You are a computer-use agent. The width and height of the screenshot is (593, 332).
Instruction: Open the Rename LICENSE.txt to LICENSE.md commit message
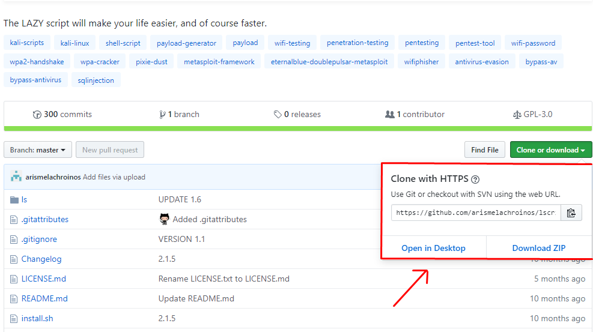pos(224,279)
